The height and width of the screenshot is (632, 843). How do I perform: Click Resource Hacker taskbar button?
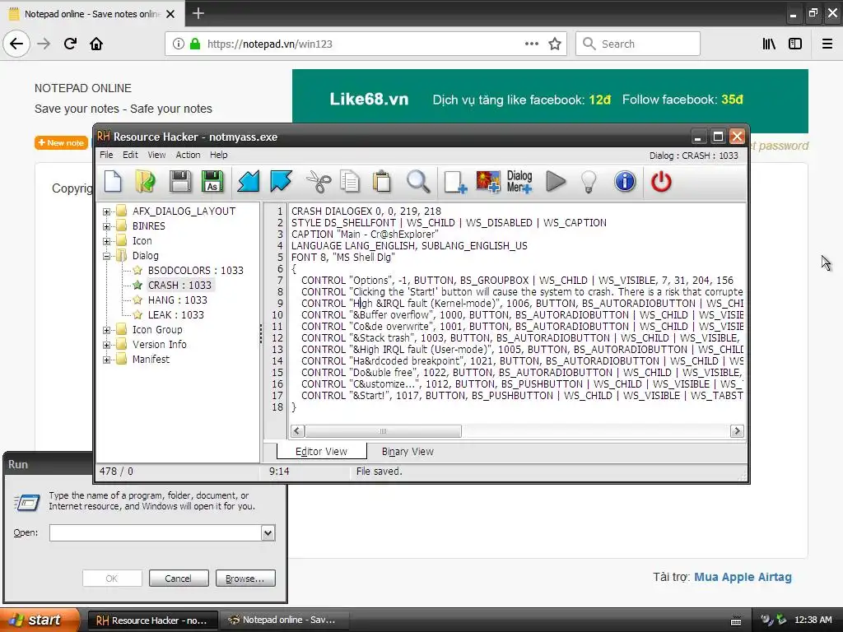152,620
